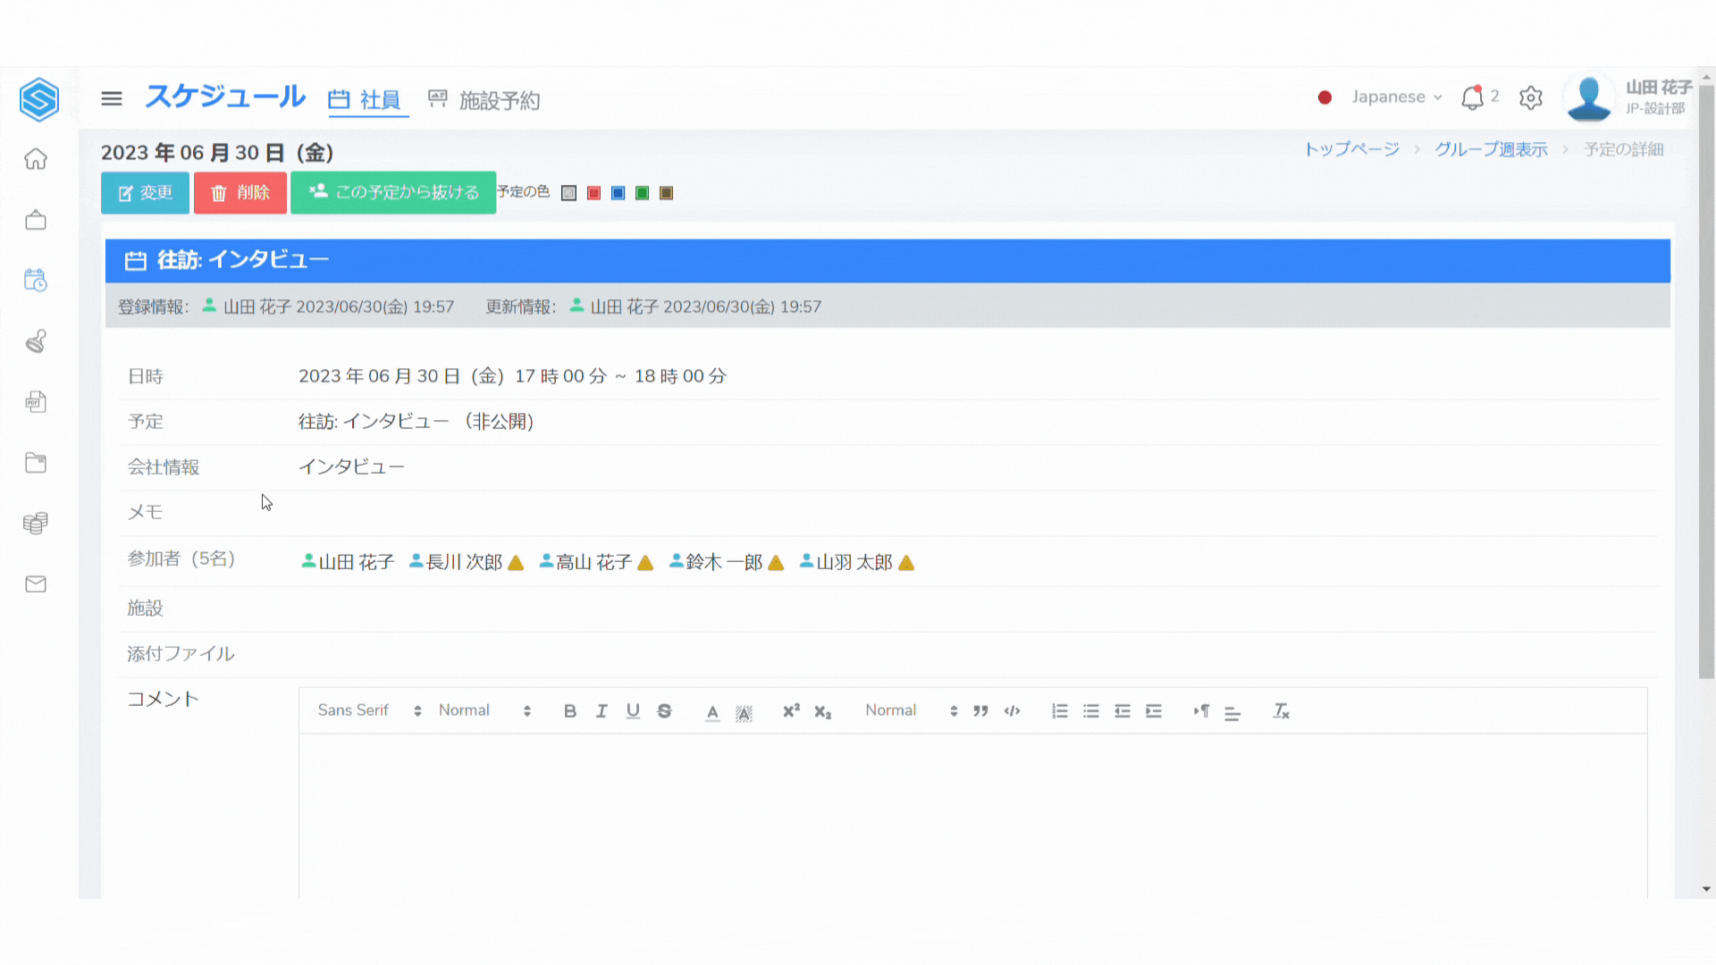This screenshot has height=965, width=1716.
Task: Toggle the hamburger menu icon
Action: (x=112, y=98)
